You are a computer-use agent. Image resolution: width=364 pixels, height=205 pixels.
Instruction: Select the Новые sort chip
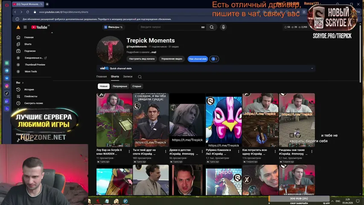[x=104, y=86]
